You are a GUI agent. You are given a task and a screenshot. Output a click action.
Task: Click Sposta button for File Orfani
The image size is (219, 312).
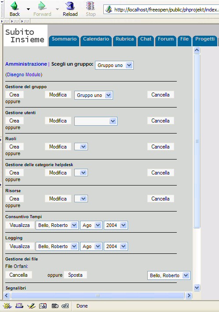tap(75, 275)
